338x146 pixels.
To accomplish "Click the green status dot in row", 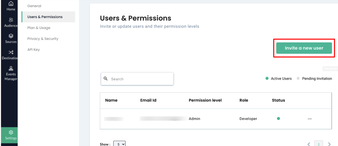I will click(278, 118).
